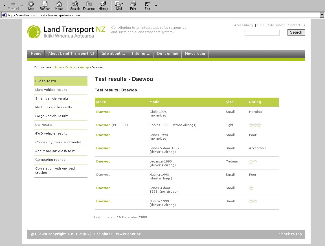Open the Favorites toolbar icon
This screenshot has width=325, height=246.
pyautogui.click(x=89, y=6)
